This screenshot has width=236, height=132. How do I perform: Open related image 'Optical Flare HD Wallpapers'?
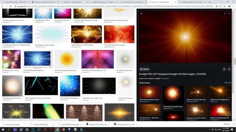click(221, 92)
